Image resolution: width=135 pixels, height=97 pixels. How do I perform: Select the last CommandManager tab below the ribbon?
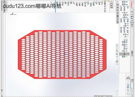pos(117,22)
